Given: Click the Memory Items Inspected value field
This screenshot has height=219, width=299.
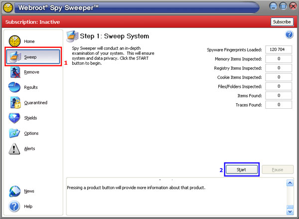Looking at the screenshot, I should [279, 59].
